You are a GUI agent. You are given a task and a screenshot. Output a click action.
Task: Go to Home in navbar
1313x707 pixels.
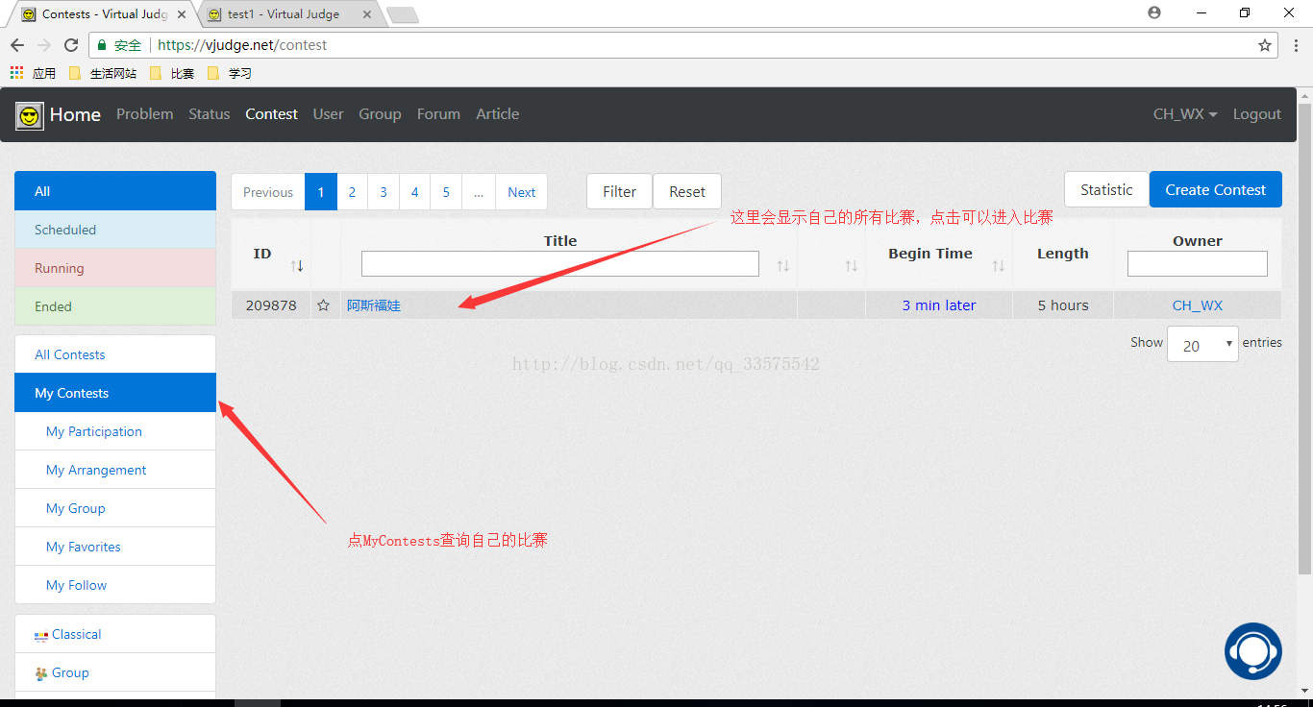75,114
